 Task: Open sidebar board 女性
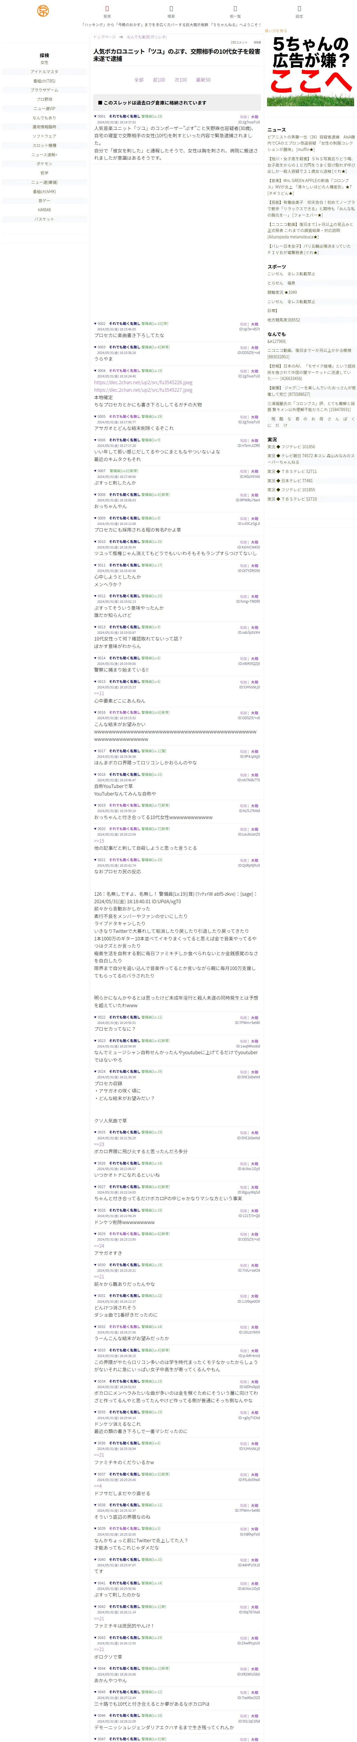[44, 62]
